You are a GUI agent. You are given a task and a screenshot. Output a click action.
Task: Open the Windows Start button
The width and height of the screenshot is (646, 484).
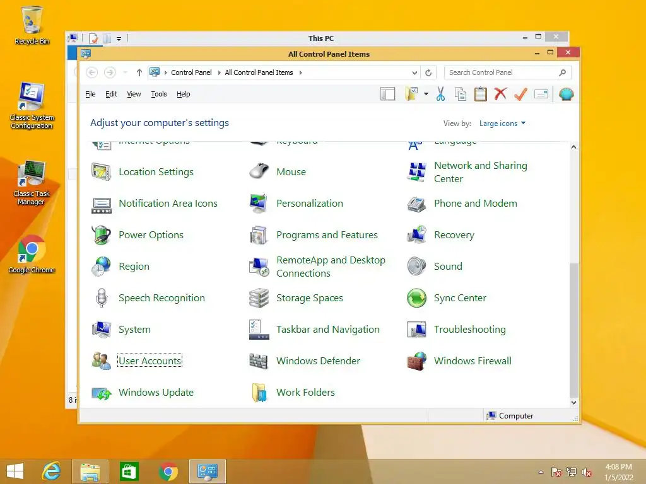15,471
